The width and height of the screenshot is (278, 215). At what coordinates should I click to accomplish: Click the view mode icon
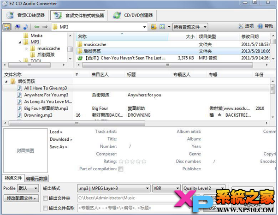tap(162, 27)
